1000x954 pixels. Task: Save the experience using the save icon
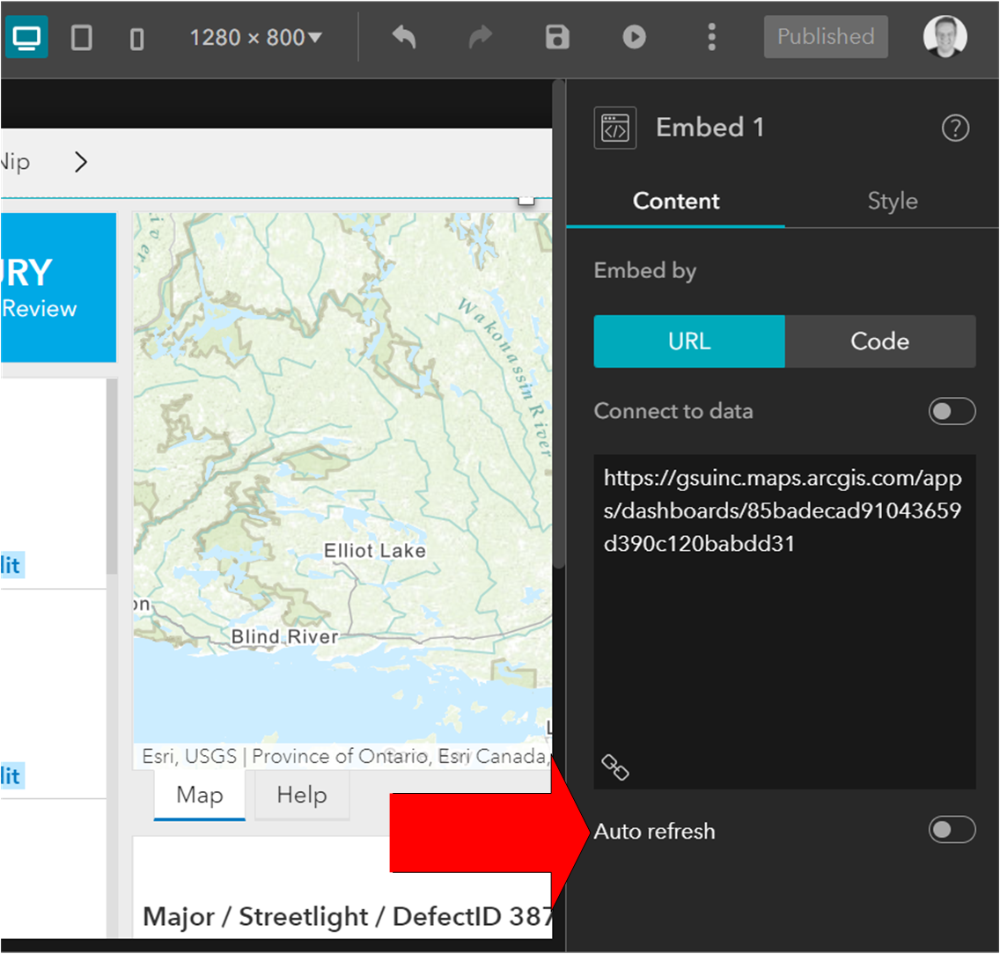[x=556, y=36]
